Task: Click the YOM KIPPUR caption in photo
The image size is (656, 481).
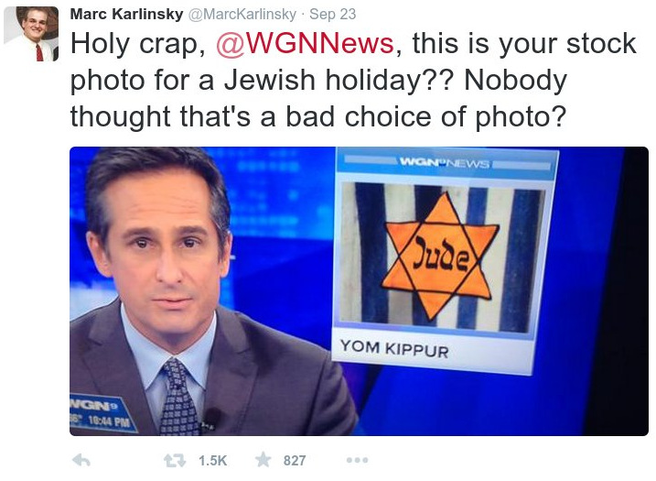Action: (394, 348)
